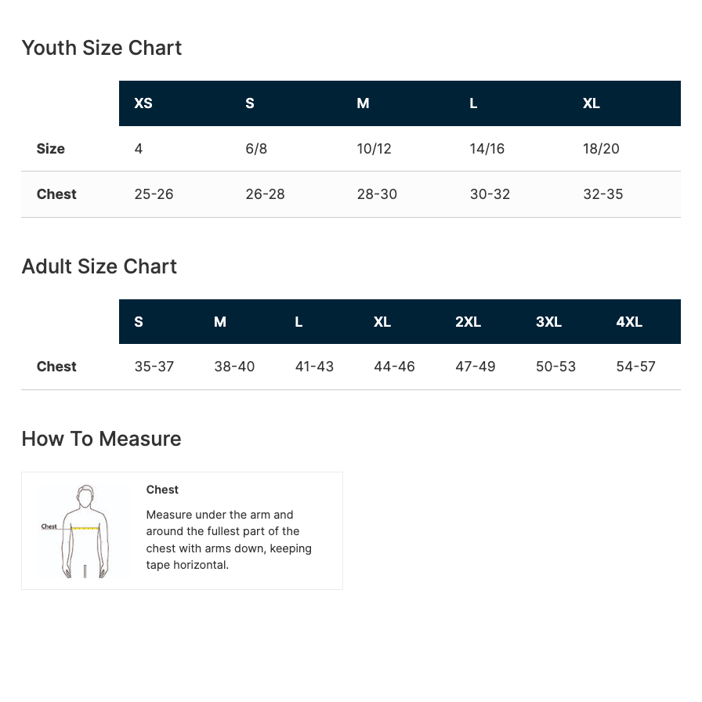Click the How To Measure heading
Screen dimensions: 702x702
102,439
